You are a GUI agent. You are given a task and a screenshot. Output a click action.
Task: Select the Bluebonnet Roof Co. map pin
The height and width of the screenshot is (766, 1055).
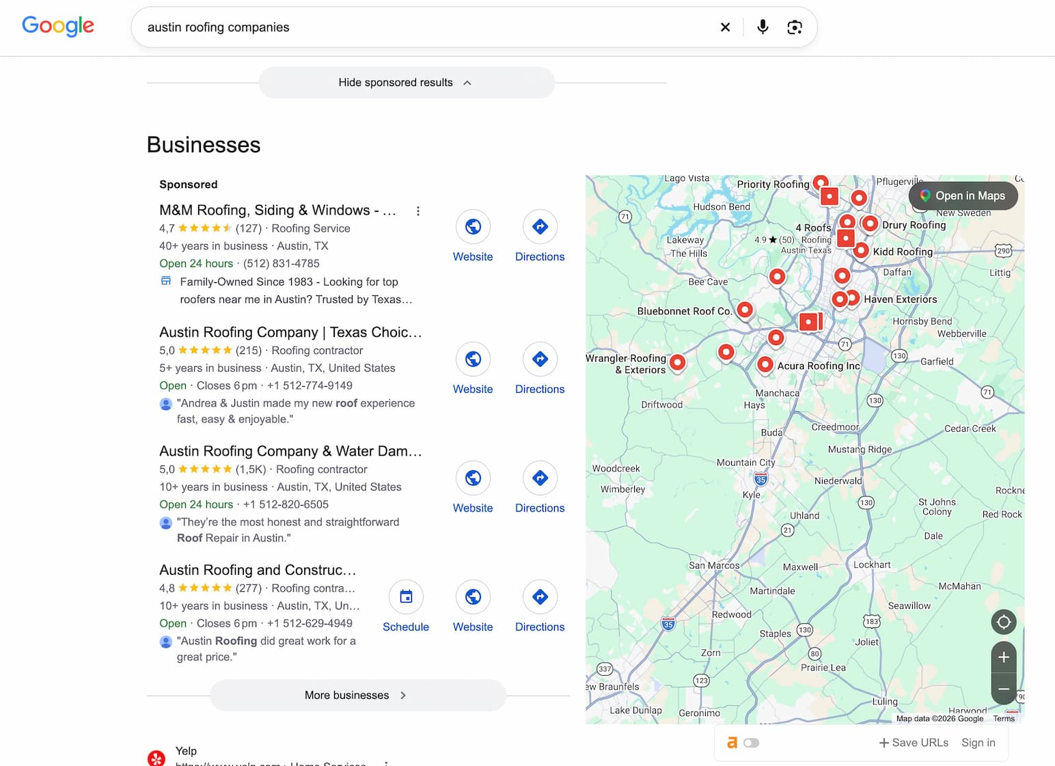click(745, 310)
